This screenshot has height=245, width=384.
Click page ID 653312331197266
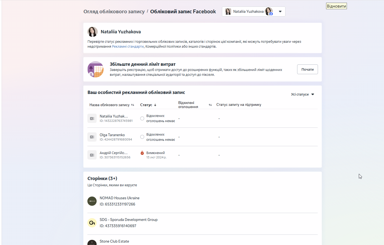coord(117,204)
